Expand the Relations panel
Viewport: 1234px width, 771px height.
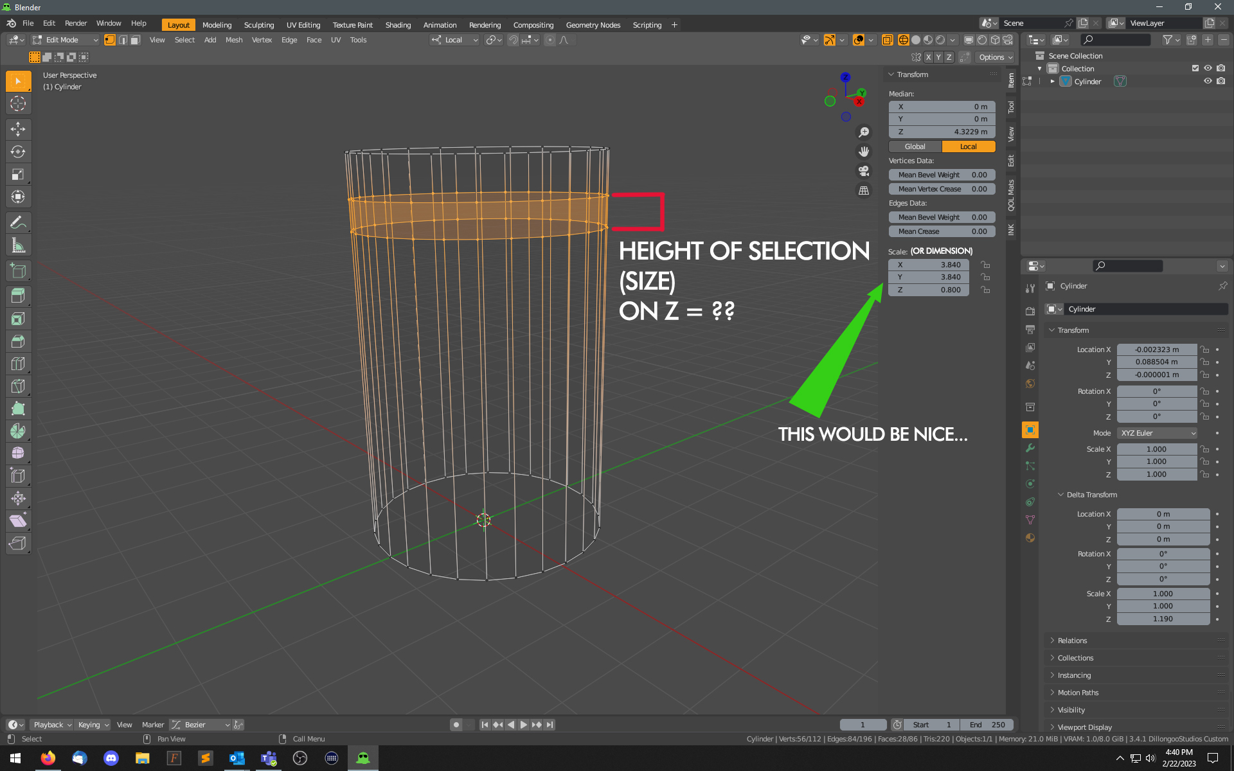tap(1072, 641)
